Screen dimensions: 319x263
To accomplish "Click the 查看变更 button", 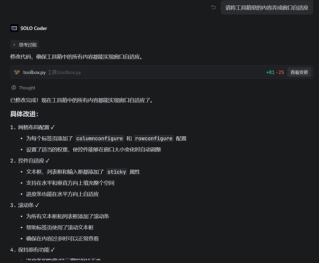I will [x=299, y=72].
